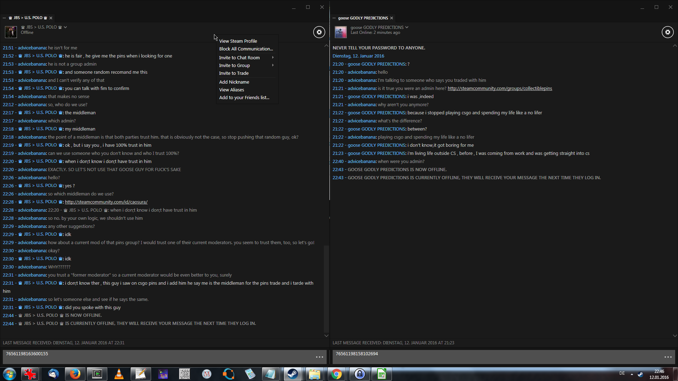Open Firefox from the taskbar

pos(75,374)
